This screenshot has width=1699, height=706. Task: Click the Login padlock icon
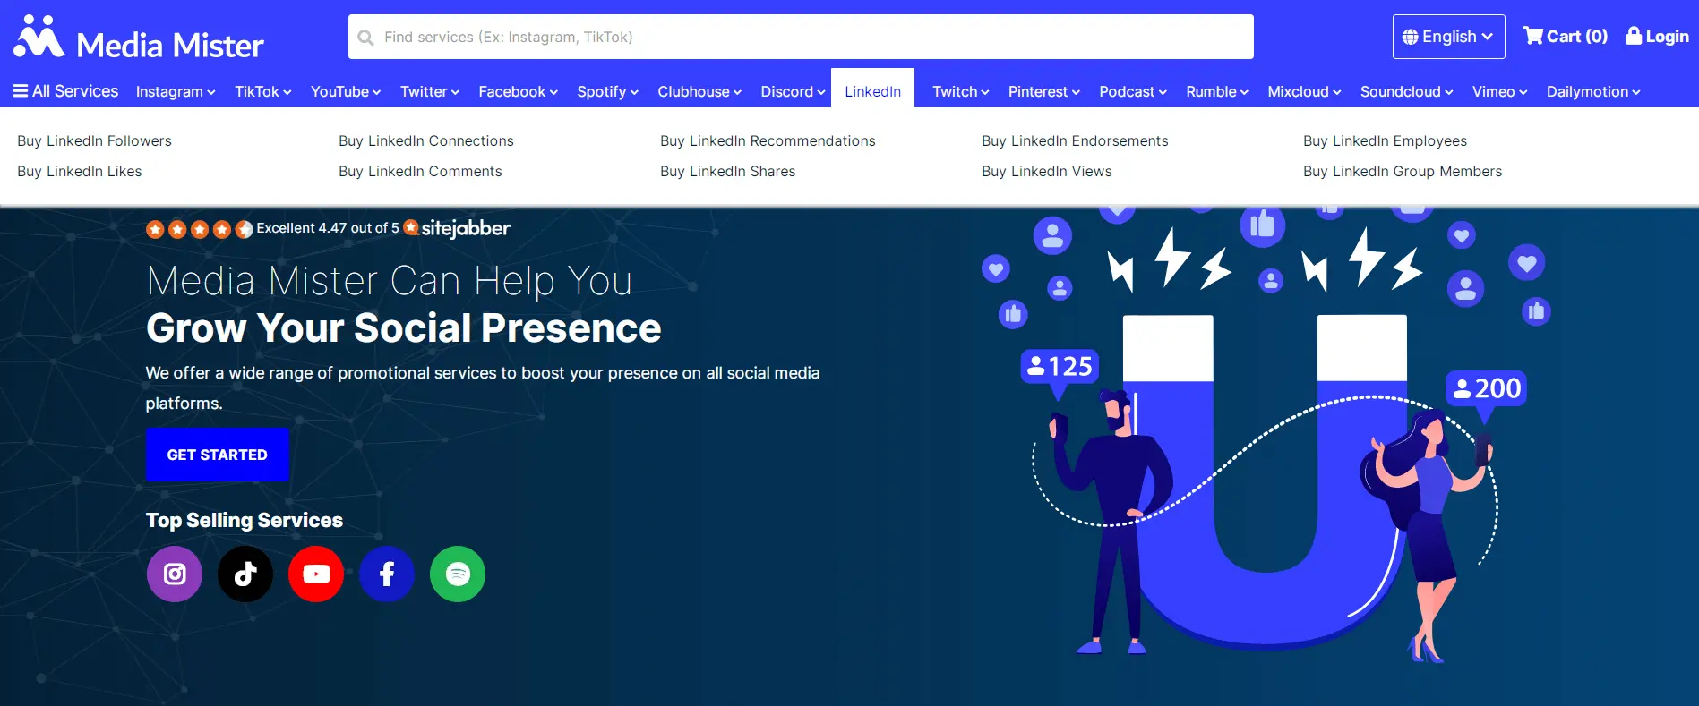[x=1634, y=36]
